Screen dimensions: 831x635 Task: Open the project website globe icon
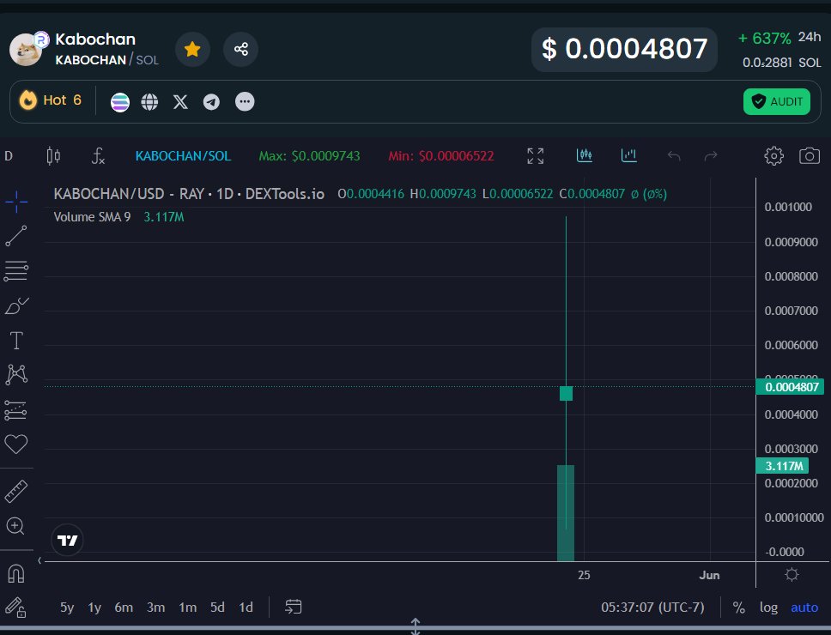(149, 101)
